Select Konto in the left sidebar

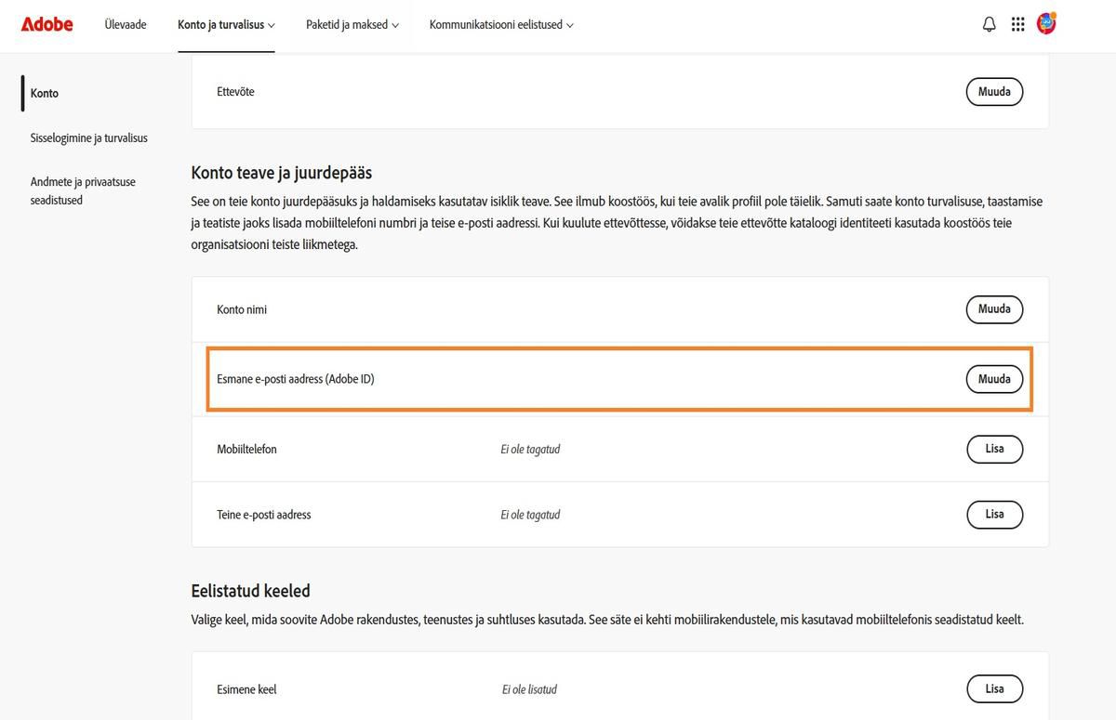tap(44, 93)
